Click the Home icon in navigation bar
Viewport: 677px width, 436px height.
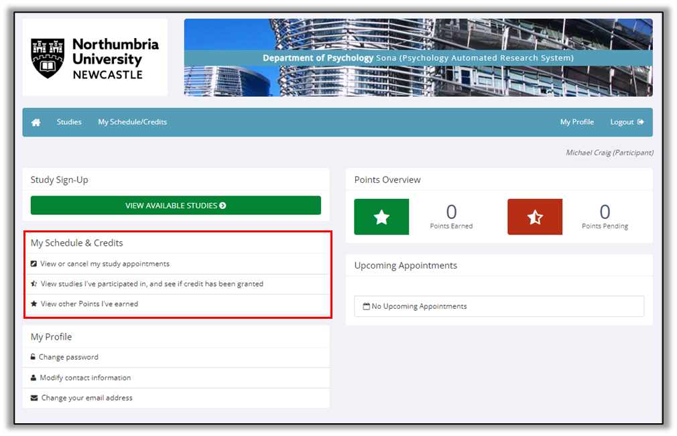pyautogui.click(x=36, y=123)
